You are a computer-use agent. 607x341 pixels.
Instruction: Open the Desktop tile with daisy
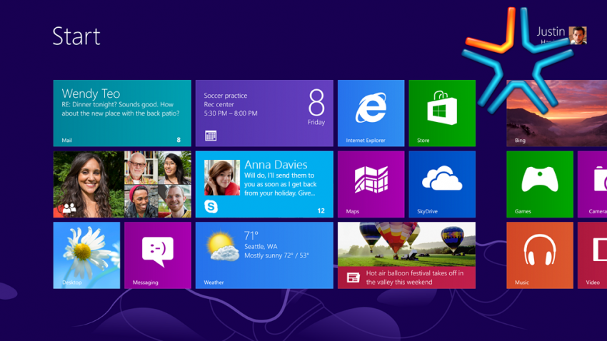(x=86, y=255)
